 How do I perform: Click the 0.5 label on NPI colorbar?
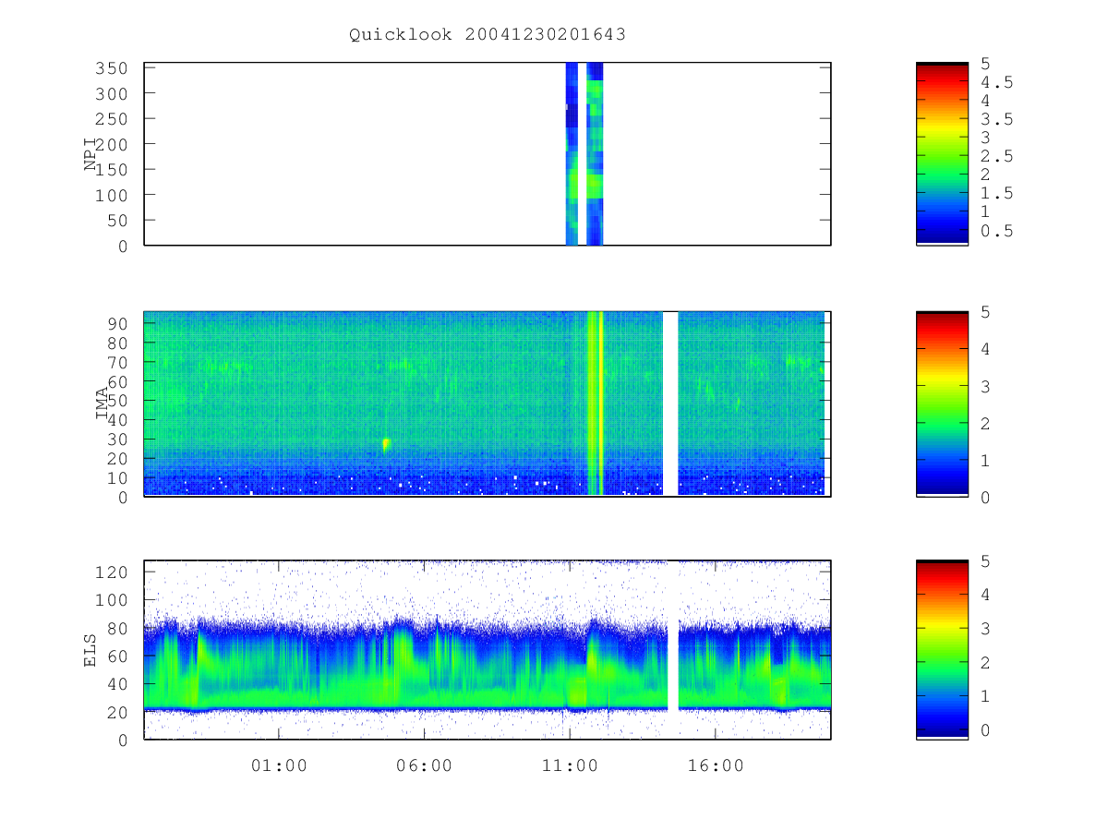996,231
